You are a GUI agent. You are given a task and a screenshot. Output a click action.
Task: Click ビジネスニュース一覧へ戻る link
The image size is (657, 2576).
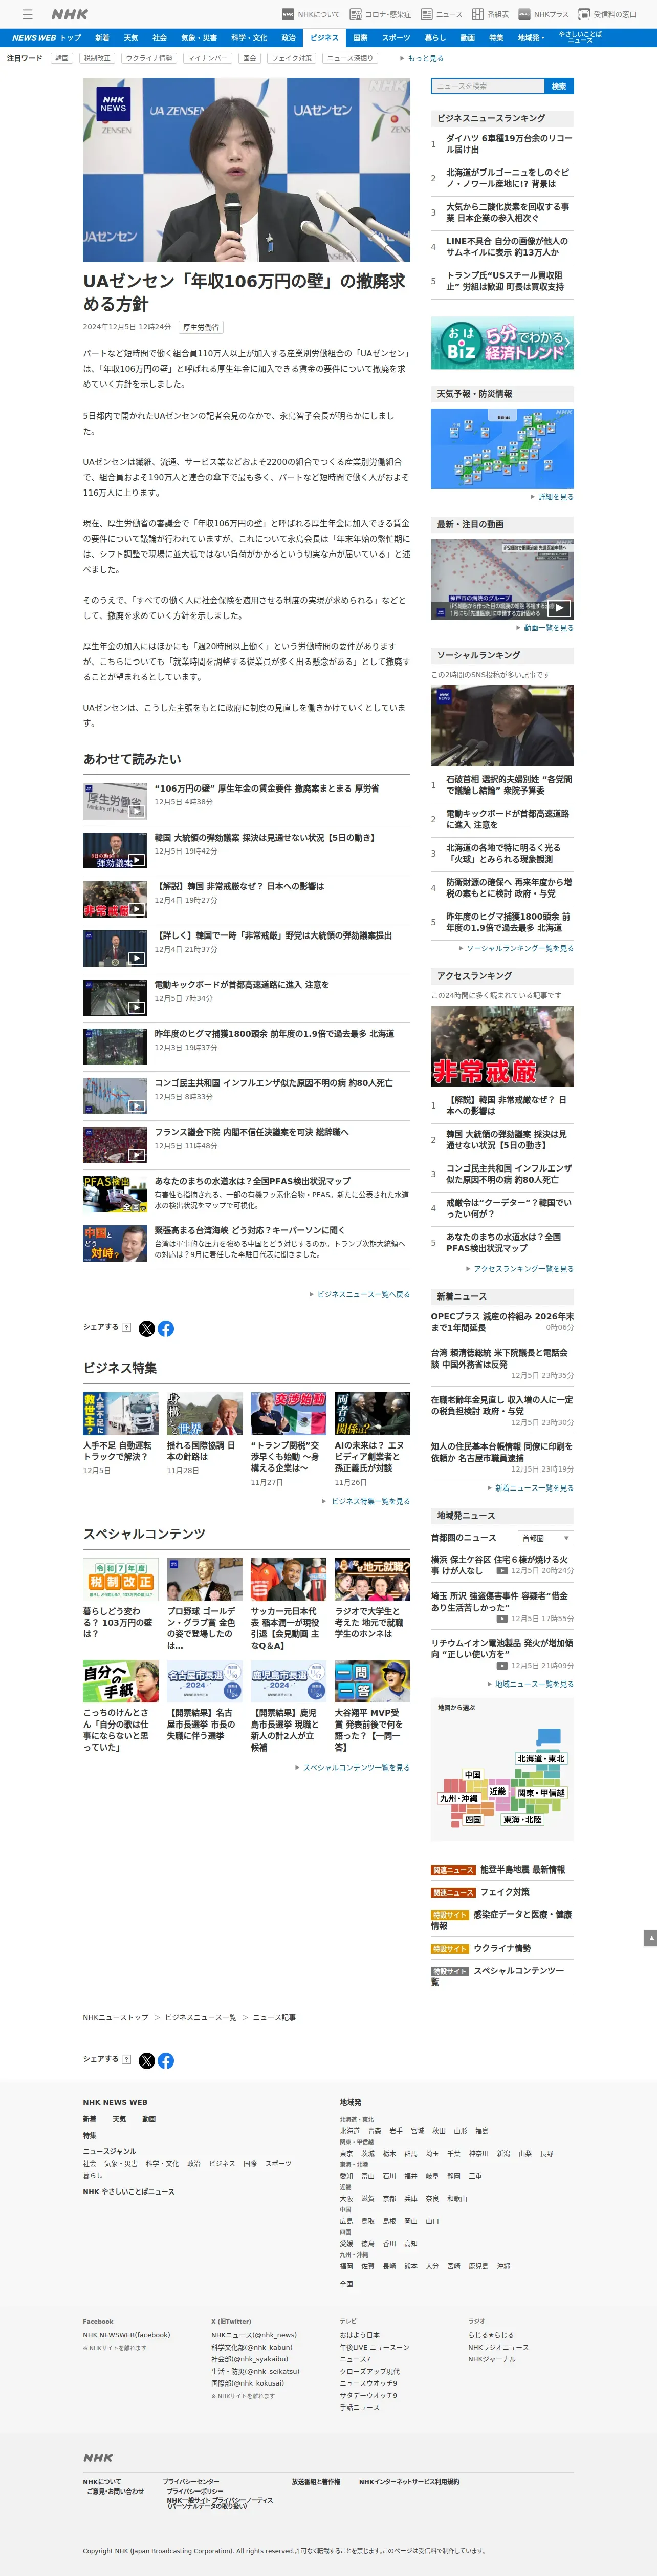coord(363,1294)
